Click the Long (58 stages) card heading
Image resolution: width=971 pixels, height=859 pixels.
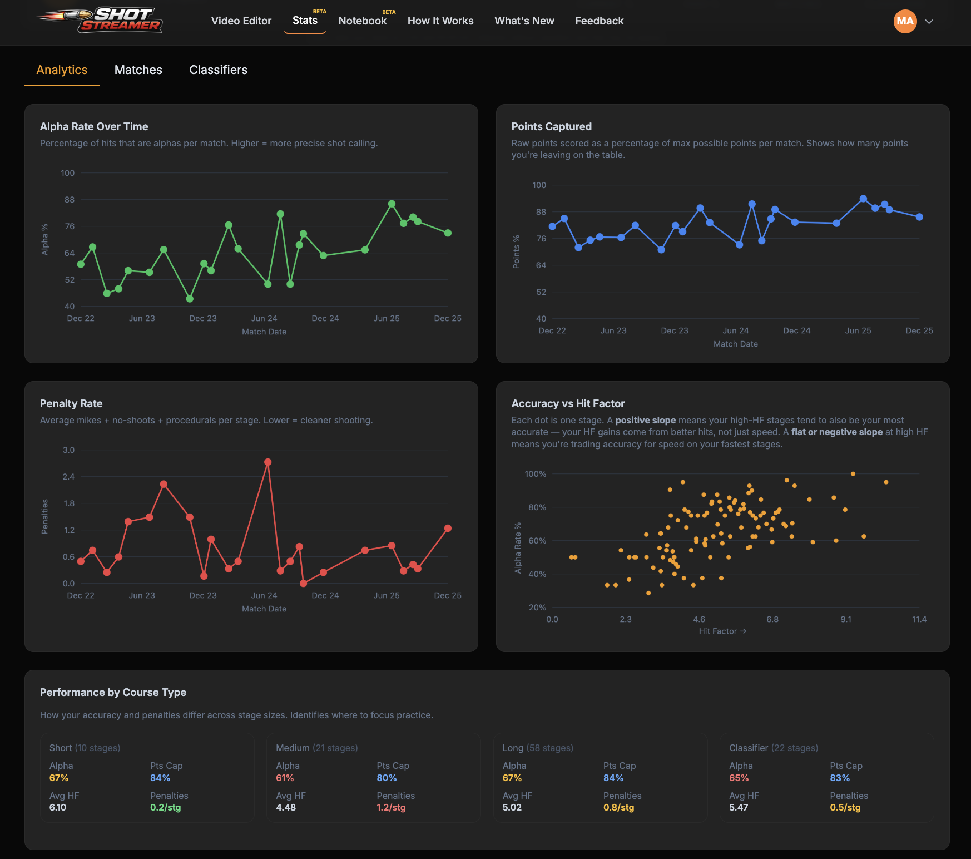pyautogui.click(x=538, y=748)
